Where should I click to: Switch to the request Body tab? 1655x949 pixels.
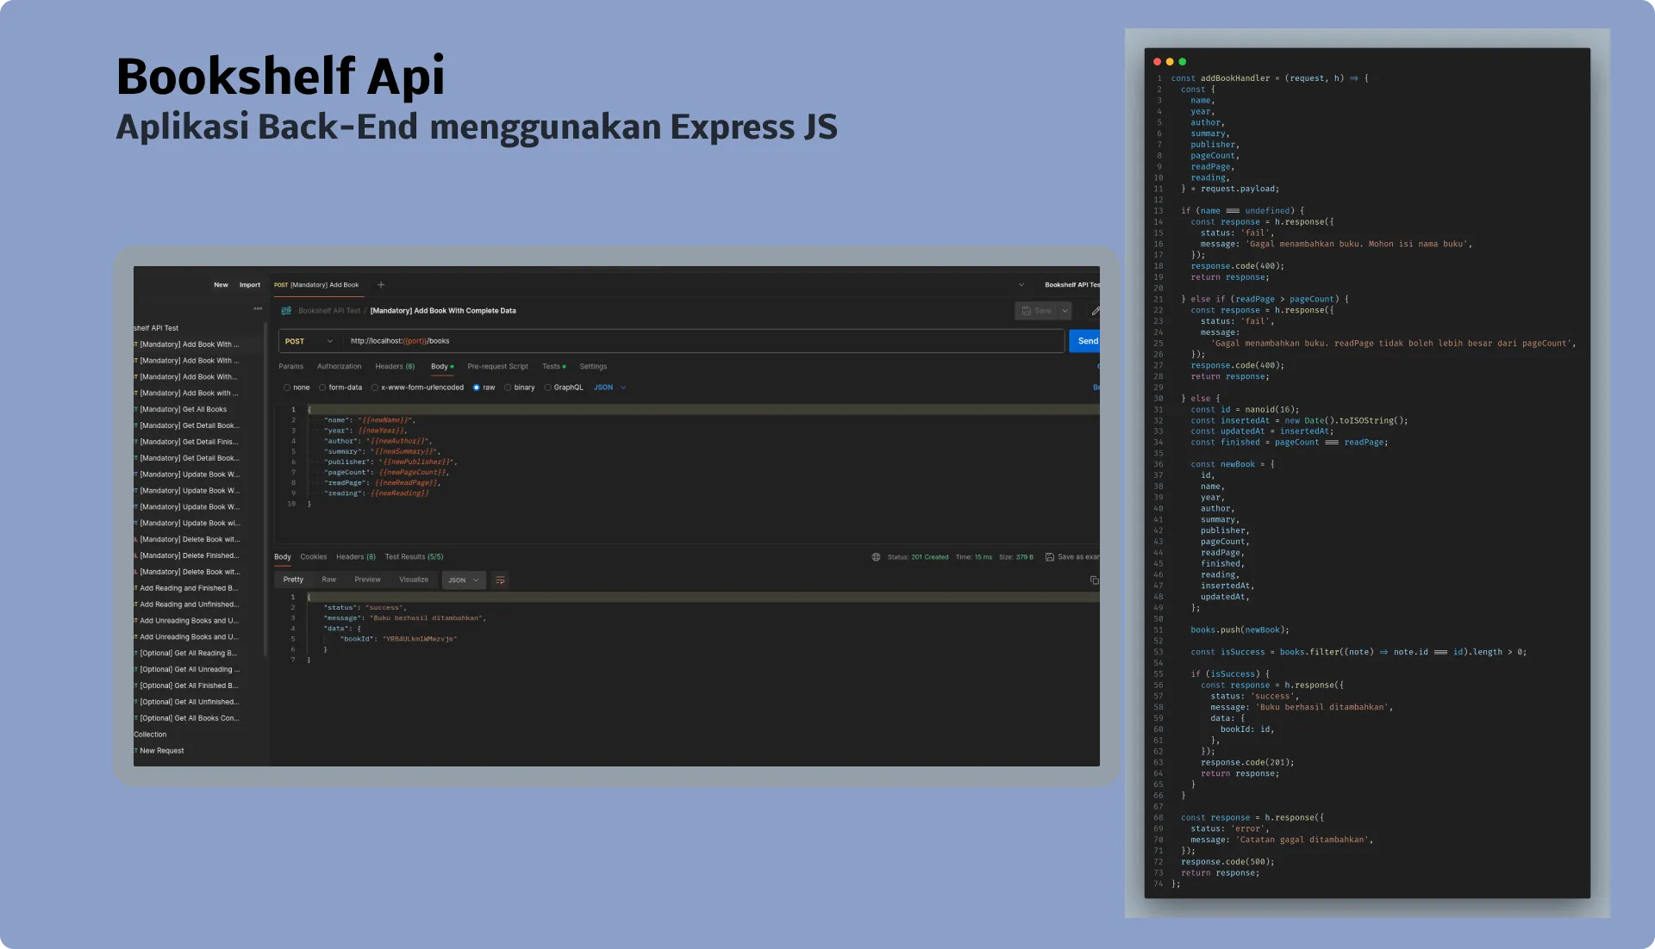441,367
